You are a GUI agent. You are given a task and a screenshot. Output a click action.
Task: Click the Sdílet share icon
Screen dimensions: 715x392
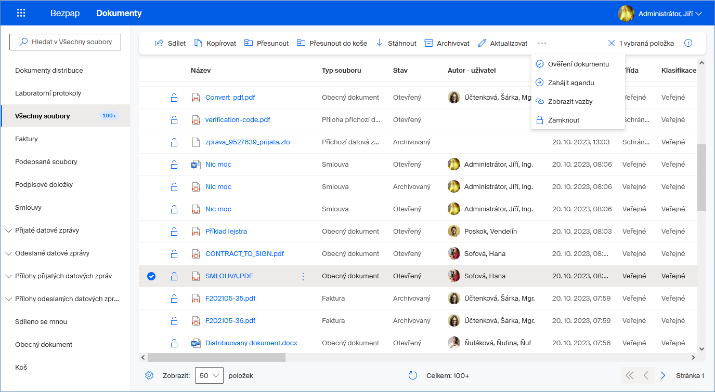tap(160, 43)
